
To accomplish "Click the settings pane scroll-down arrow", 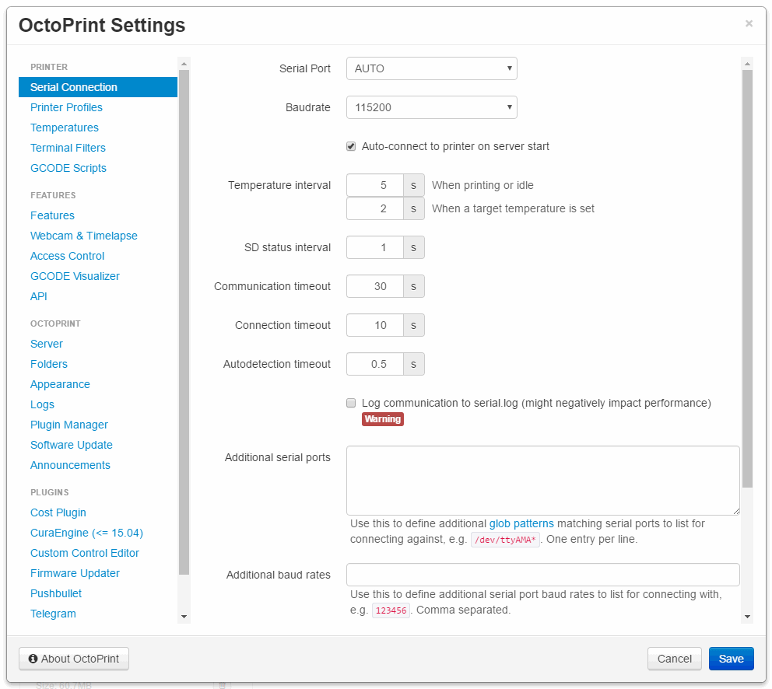I will [x=747, y=616].
